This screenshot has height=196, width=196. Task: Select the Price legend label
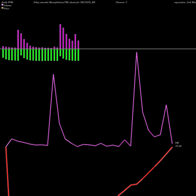click(6, 9)
